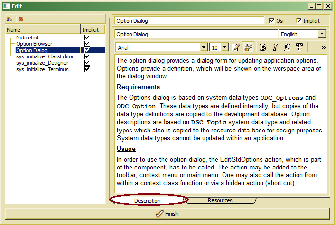The width and height of the screenshot is (335, 225).
Task: Toggle underline formatting
Action: click(x=287, y=47)
